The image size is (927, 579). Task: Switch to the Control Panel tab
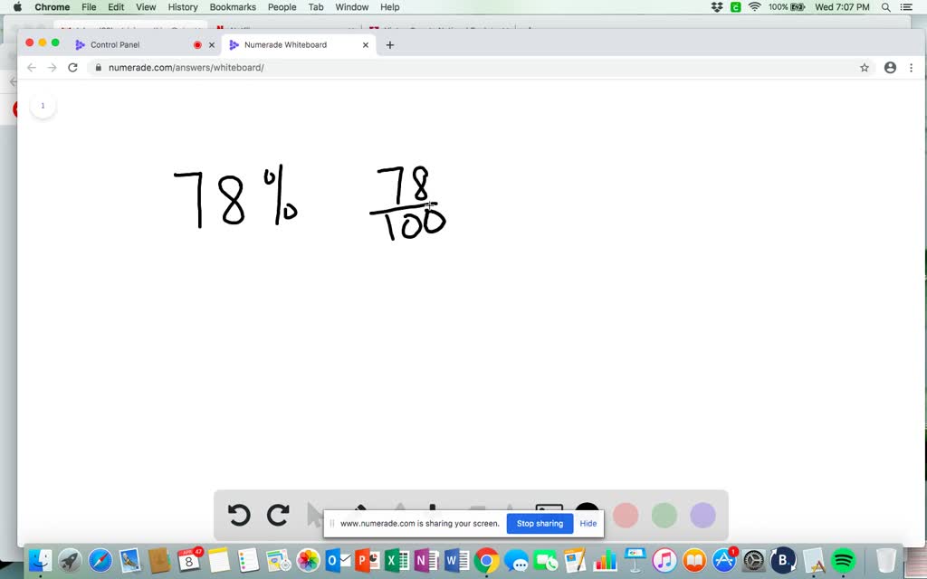pos(116,43)
